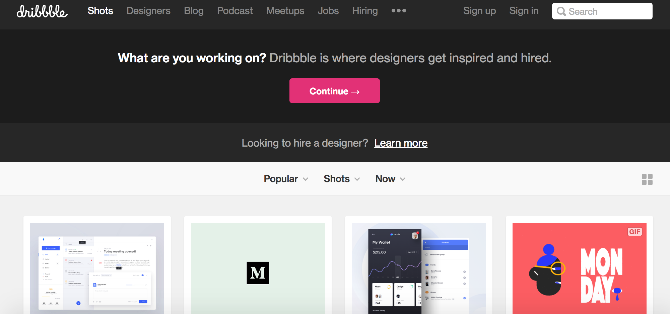The height and width of the screenshot is (314, 670).
Task: Open the Designers nav item
Action: point(148,11)
